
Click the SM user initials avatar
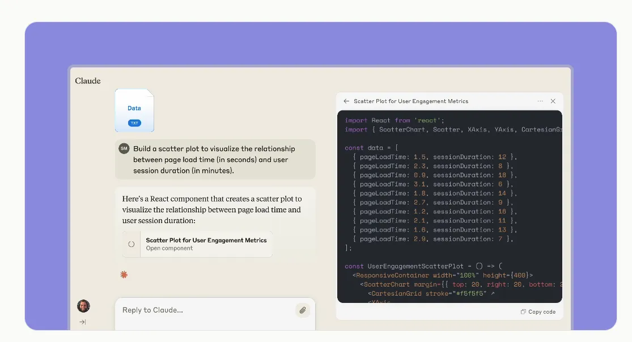pos(124,149)
